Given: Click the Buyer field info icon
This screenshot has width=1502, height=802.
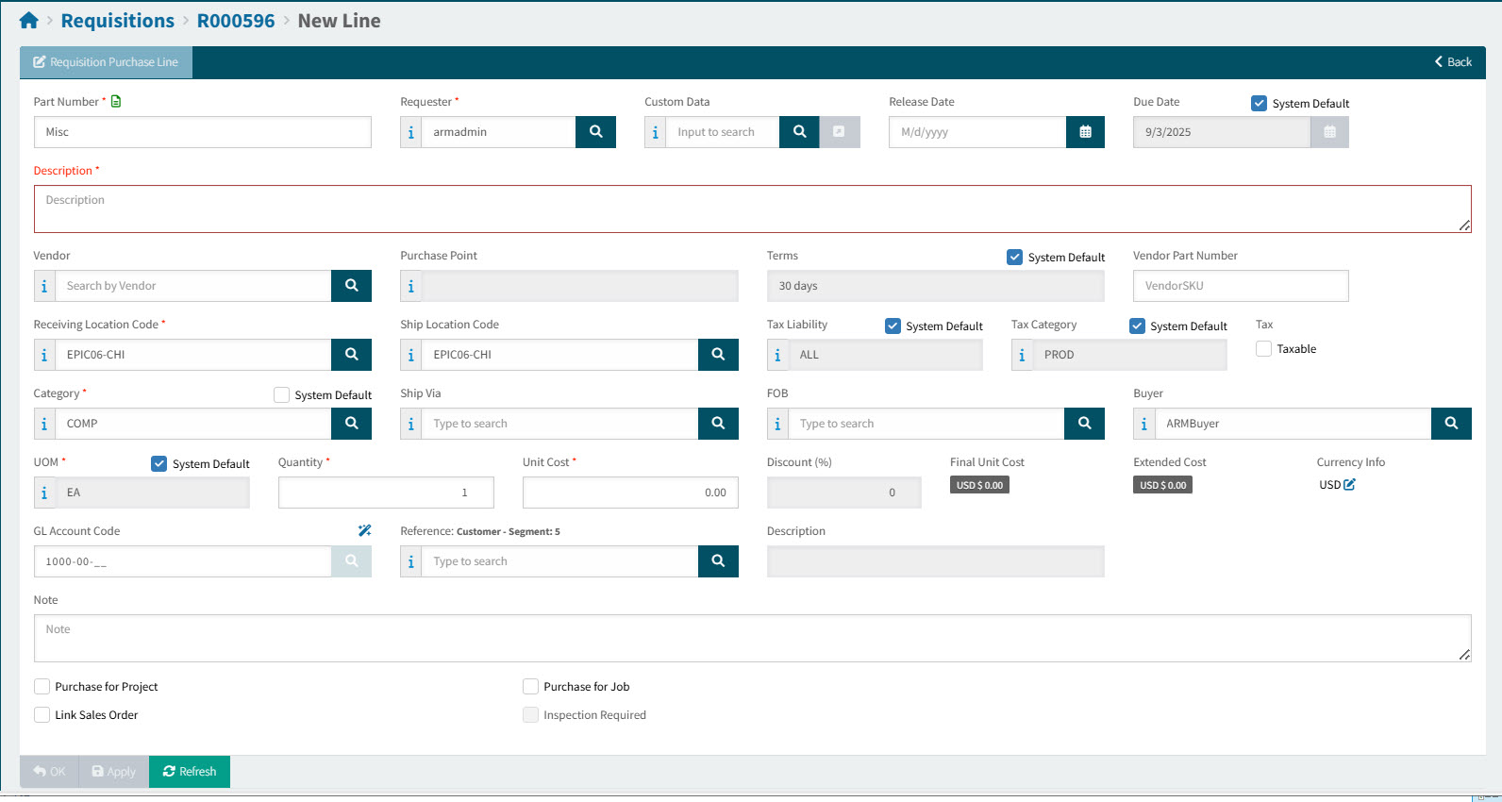Looking at the screenshot, I should point(1143,424).
